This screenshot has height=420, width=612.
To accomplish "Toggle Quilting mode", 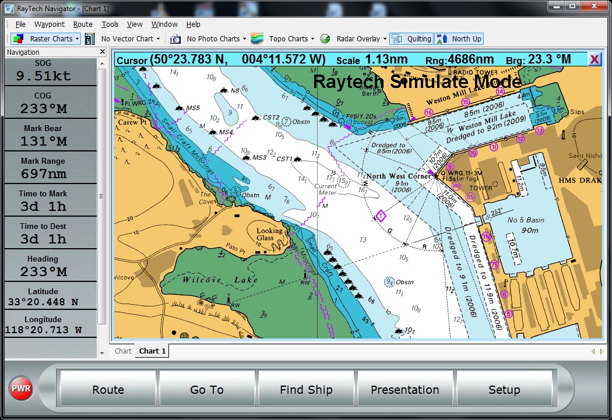I will tap(411, 38).
